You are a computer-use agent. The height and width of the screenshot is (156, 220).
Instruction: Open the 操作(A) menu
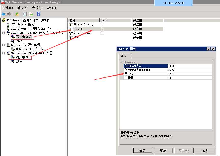coord(22,8)
